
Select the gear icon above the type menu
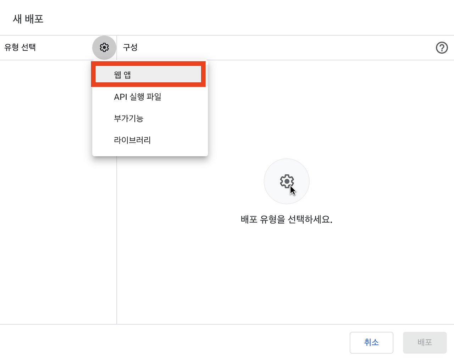pyautogui.click(x=104, y=48)
